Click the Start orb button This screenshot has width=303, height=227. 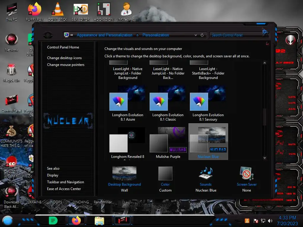point(8,221)
